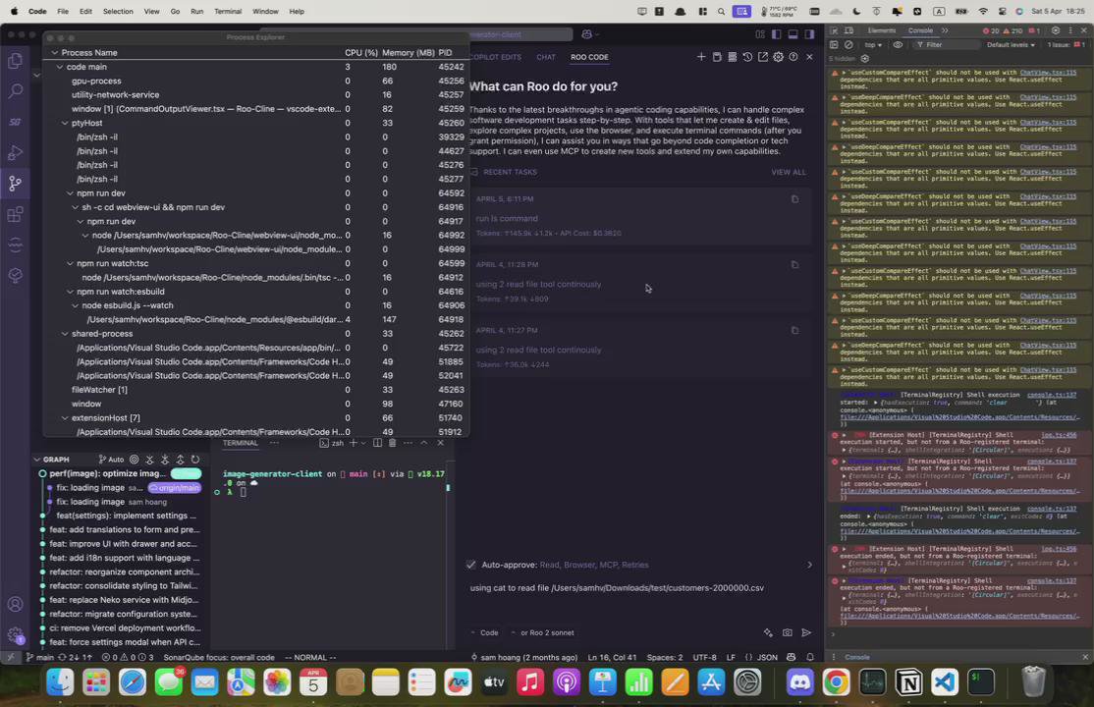Open the Code mode dropdown

tap(485, 633)
